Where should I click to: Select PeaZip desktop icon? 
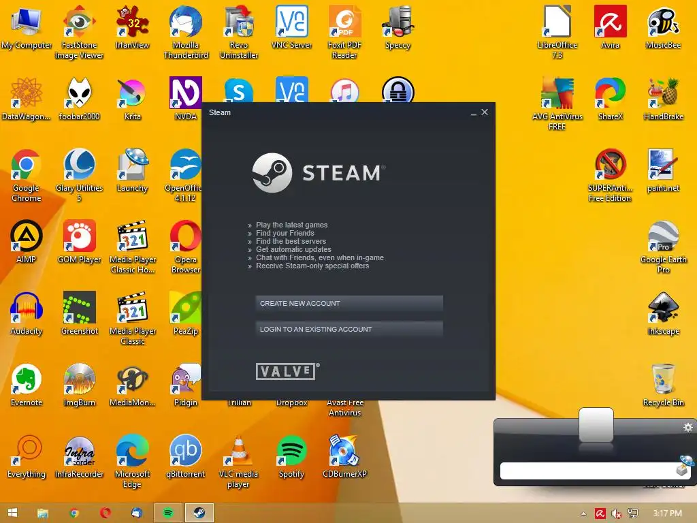185,313
